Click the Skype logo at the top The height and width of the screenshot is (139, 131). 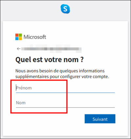click(65, 9)
